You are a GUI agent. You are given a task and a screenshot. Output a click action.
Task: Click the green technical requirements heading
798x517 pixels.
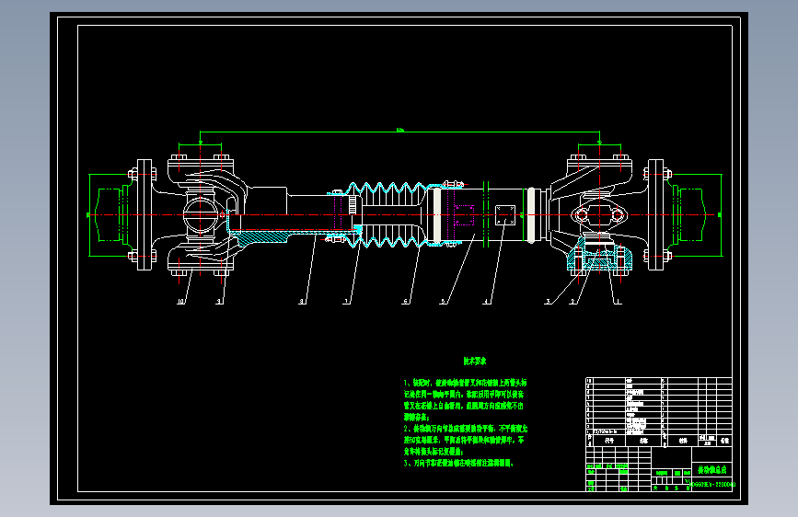click(475, 361)
